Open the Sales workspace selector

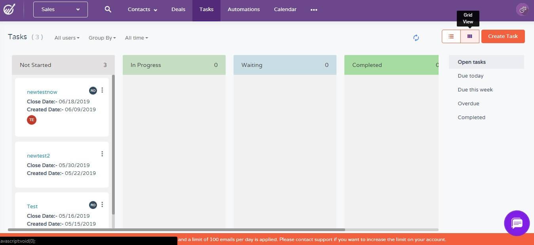tap(60, 9)
